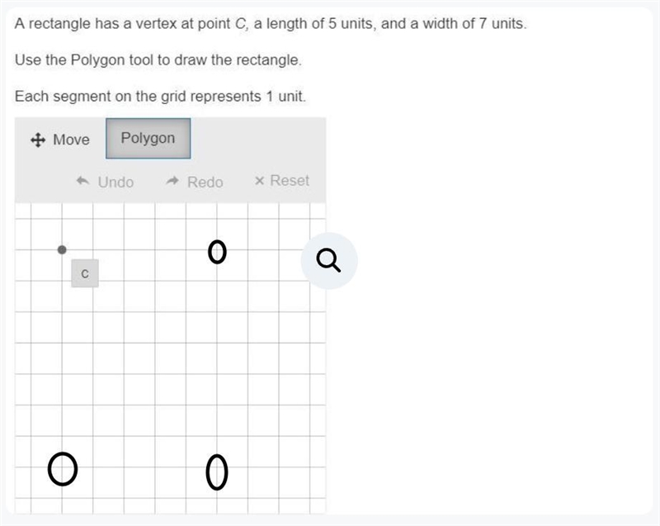Click the Reset X icon

[x=259, y=181]
